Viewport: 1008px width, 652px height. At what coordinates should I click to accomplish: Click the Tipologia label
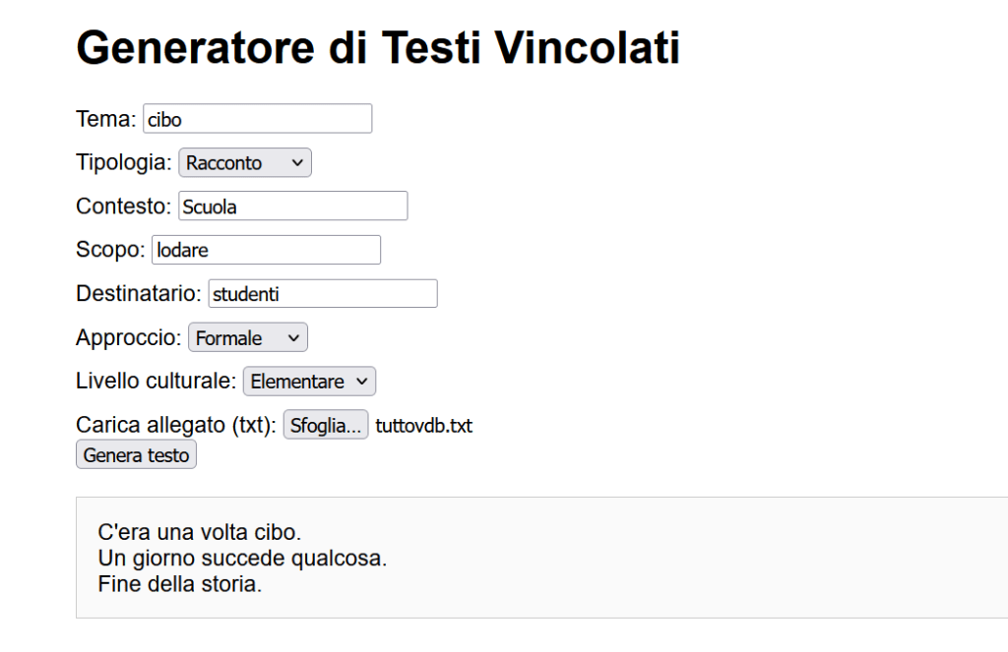pos(124,162)
